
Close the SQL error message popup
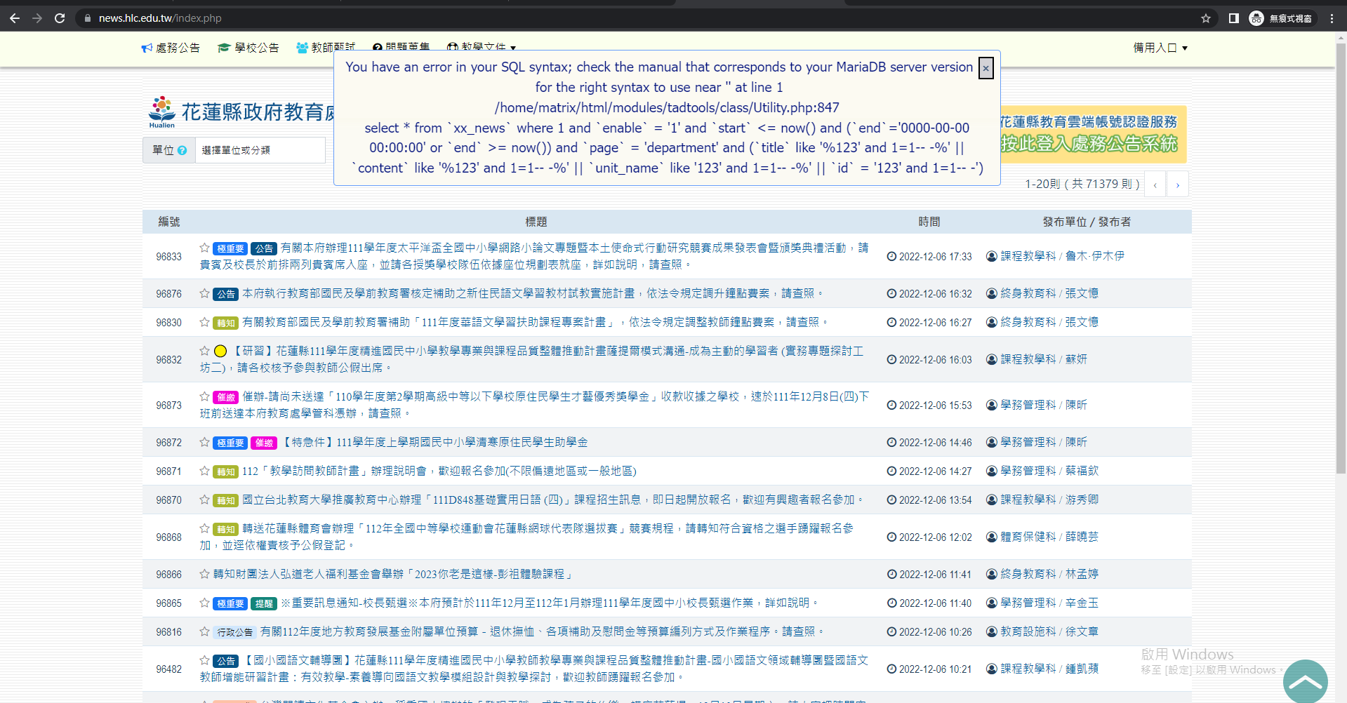click(986, 68)
